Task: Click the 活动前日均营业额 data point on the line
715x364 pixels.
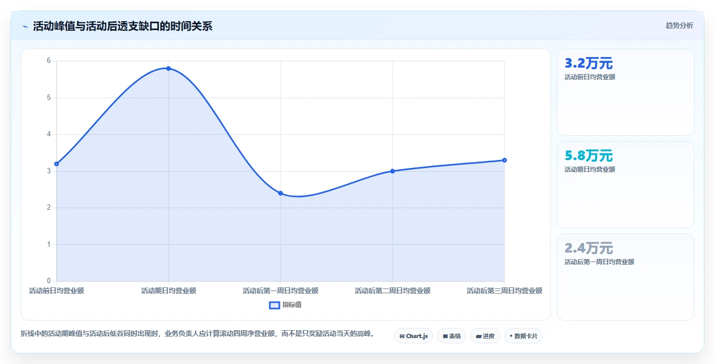Action: click(57, 164)
